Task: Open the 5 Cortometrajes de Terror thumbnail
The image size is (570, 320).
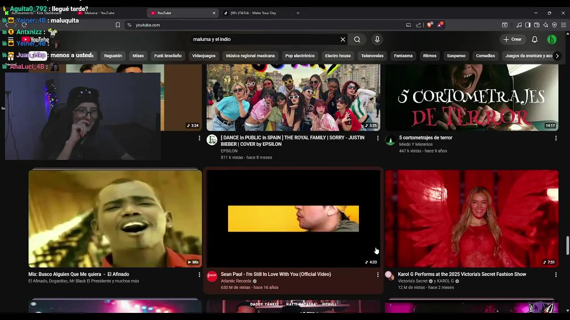Action: [472, 97]
